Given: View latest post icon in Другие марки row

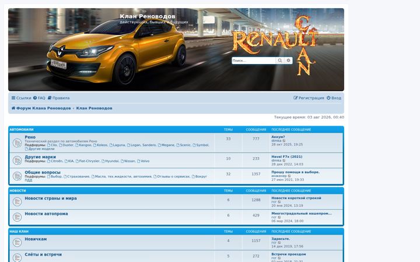Looking at the screenshot, I should pos(284,161).
